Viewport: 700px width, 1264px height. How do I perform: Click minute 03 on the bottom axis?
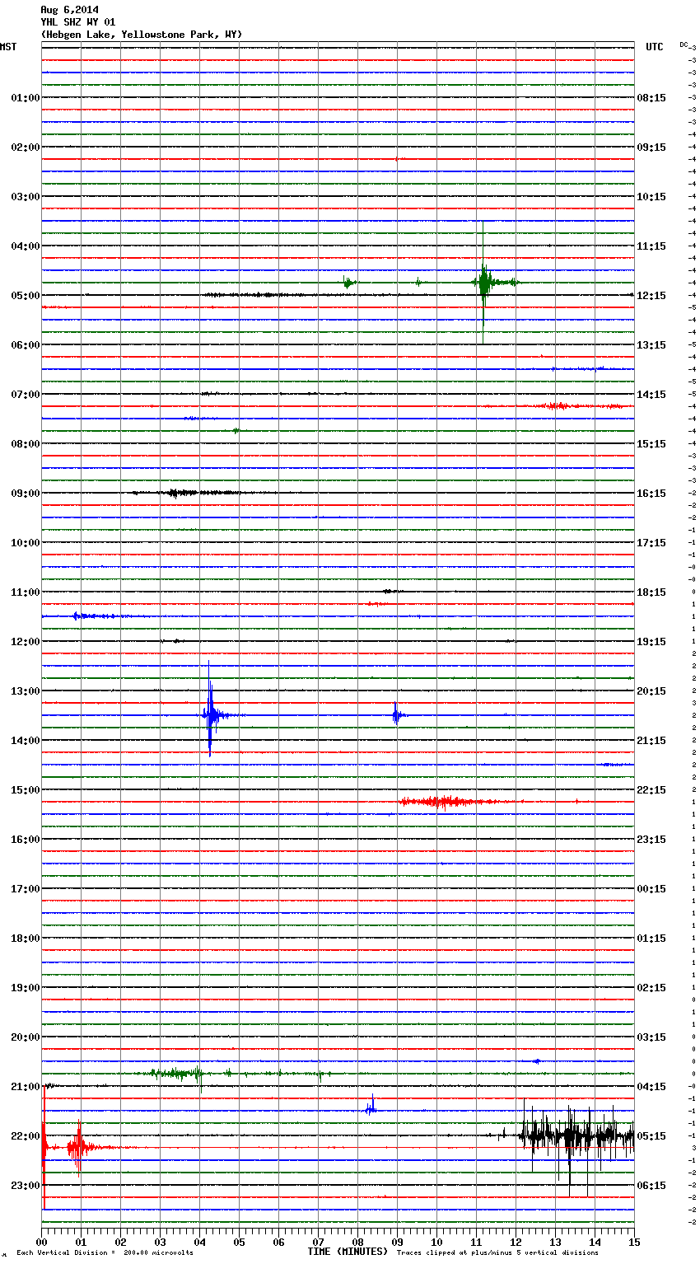(160, 1242)
